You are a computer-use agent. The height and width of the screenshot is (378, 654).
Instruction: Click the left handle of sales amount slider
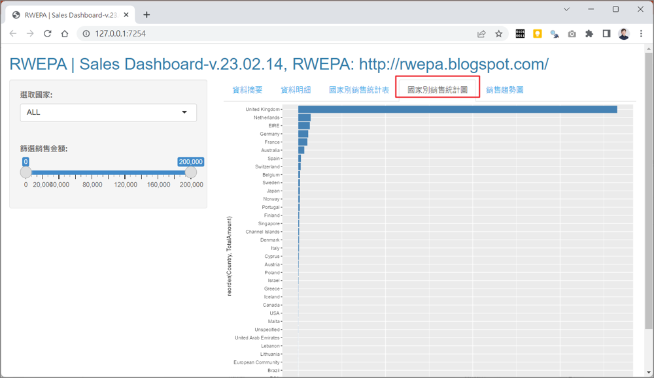[x=26, y=172]
